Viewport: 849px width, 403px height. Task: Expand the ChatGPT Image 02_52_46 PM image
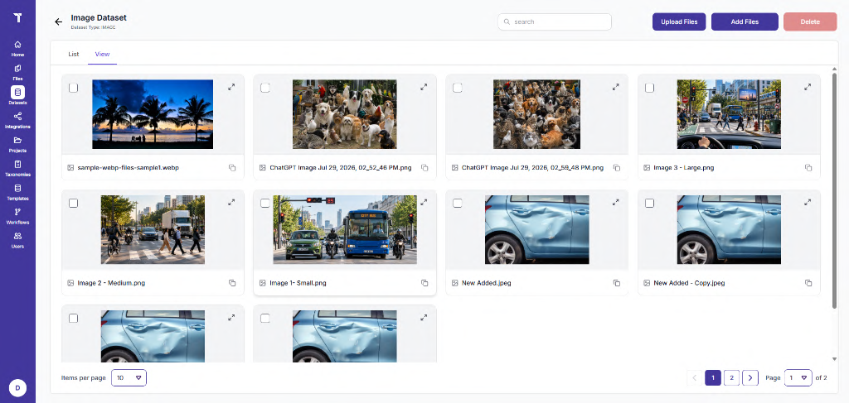(424, 87)
